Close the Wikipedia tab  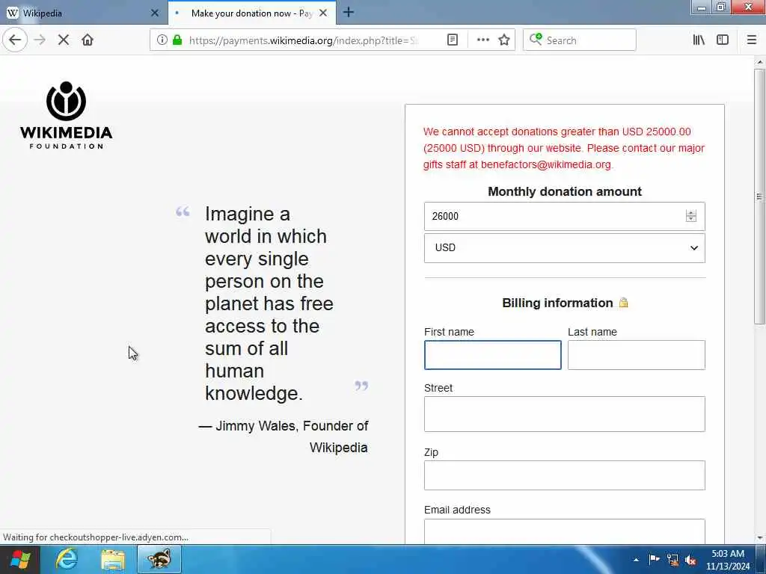click(155, 13)
